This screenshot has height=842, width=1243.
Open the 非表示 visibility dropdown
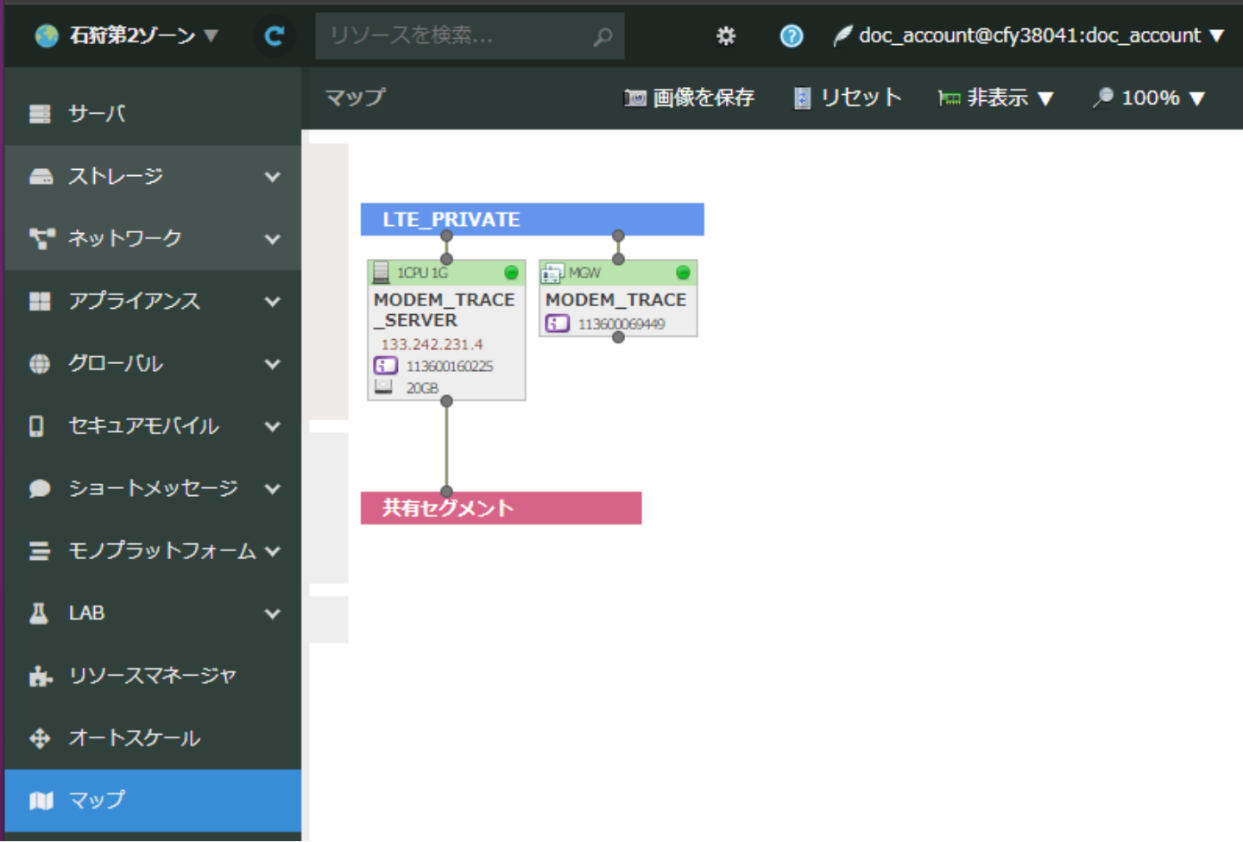click(996, 98)
